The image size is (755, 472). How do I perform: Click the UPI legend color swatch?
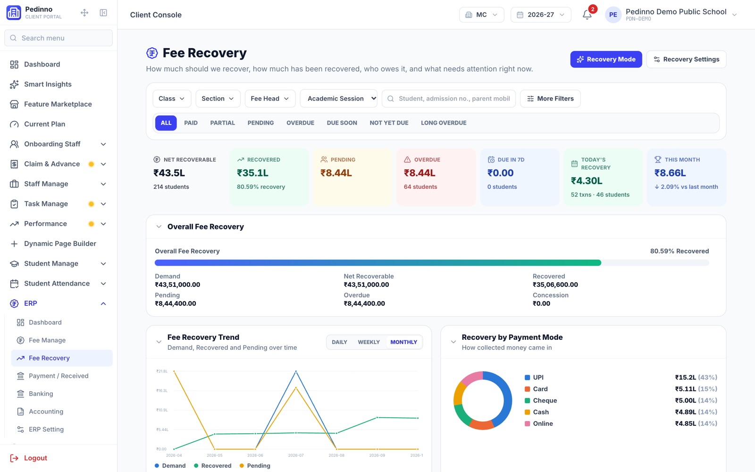(527, 378)
